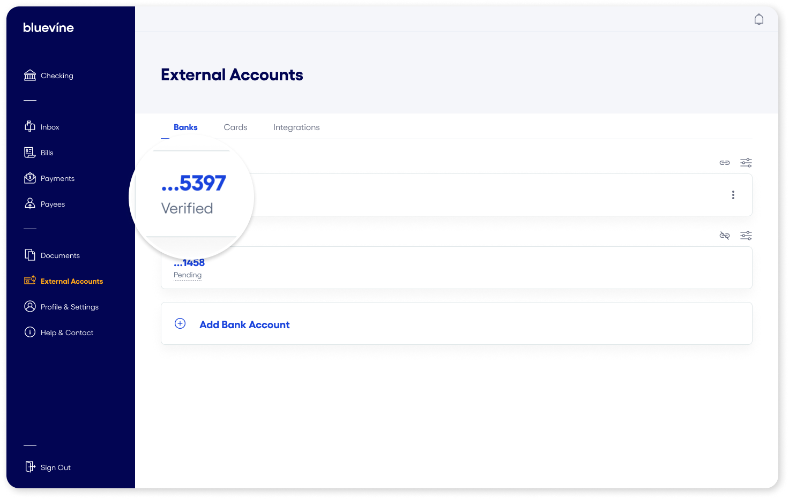Open Payees using its sidebar icon

30,203
